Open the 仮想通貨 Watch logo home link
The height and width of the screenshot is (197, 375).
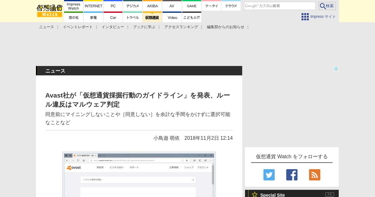pyautogui.click(x=50, y=11)
